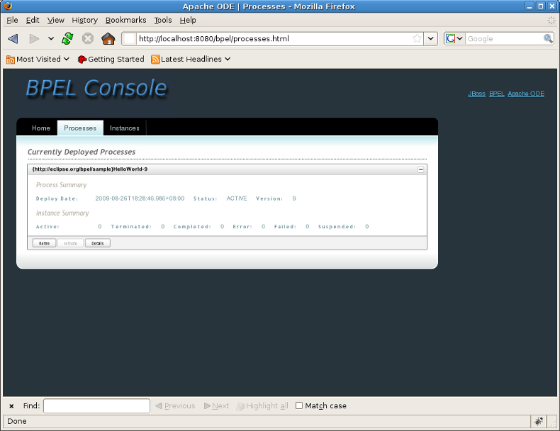This screenshot has height=431, width=560.
Task: Toggle Highlight all in Find bar
Action: 262,406
